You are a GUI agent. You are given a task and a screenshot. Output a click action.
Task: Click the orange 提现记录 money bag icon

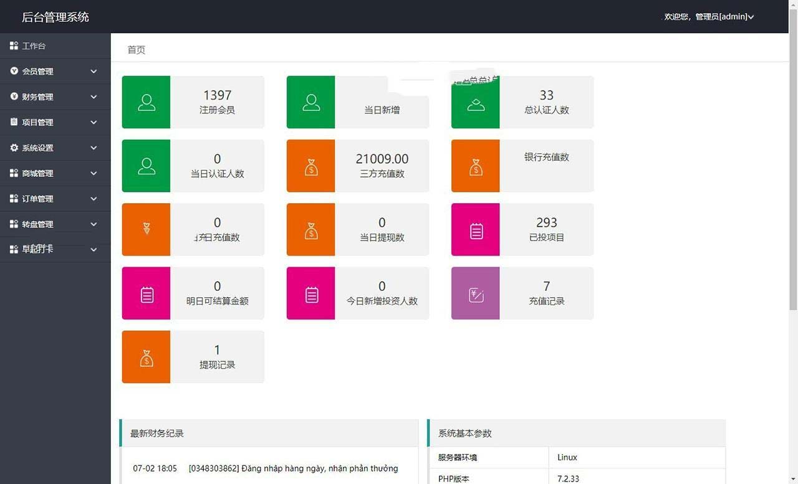click(146, 357)
